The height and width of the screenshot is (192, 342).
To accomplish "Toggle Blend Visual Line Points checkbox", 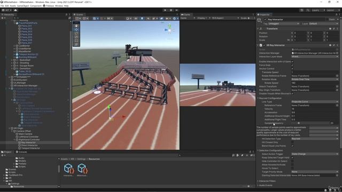I will tap(292, 146).
